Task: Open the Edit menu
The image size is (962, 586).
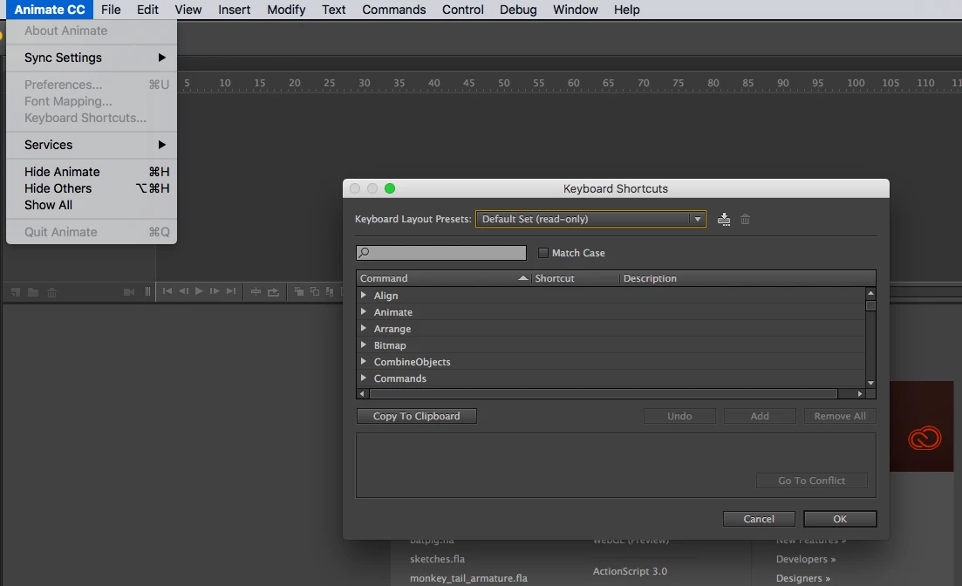Action: click(x=147, y=10)
